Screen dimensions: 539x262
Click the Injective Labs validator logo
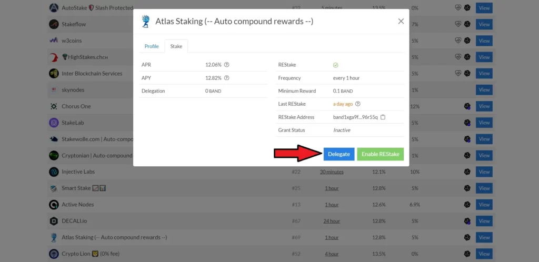coord(54,172)
